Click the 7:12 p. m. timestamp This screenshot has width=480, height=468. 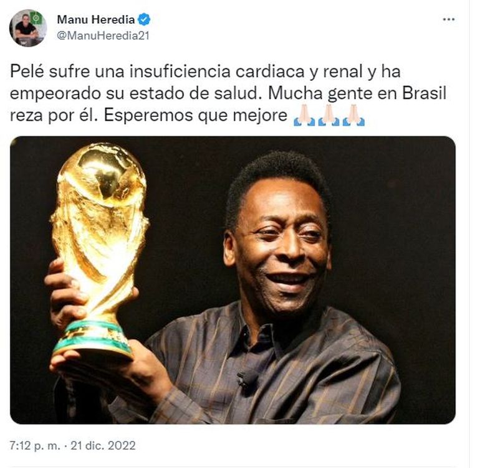[x=35, y=446]
